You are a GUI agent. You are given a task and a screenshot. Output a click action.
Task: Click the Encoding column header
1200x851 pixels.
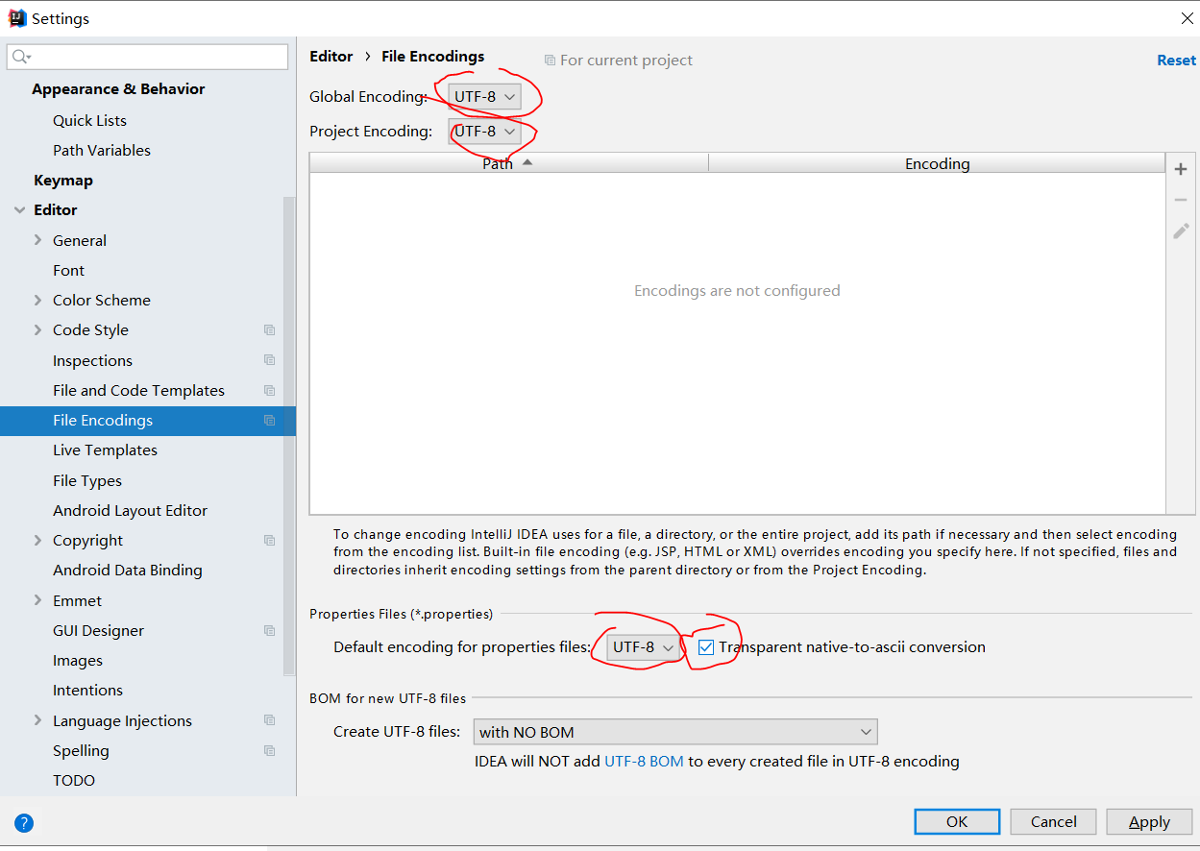(937, 163)
